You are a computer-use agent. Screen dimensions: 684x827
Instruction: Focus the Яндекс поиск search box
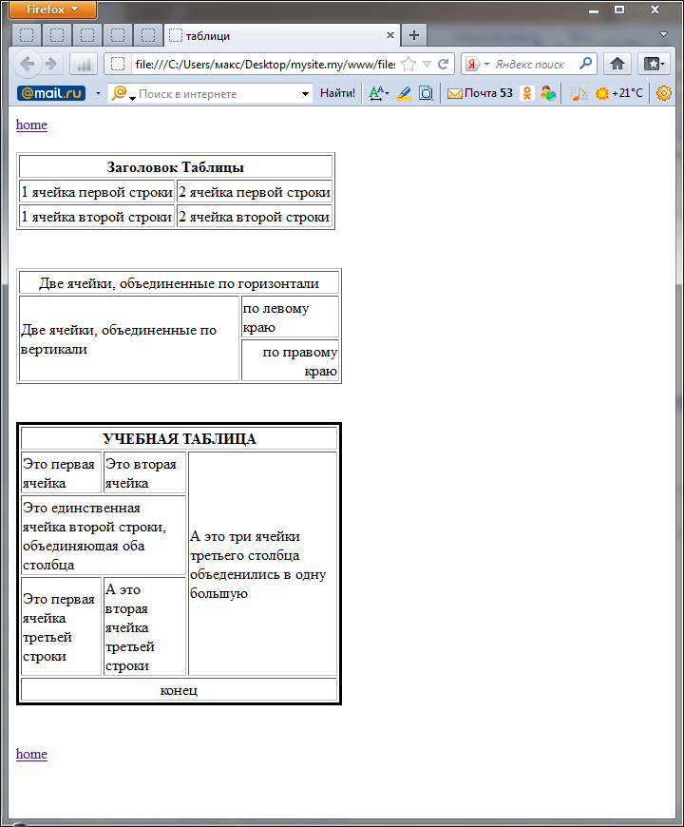click(x=533, y=65)
